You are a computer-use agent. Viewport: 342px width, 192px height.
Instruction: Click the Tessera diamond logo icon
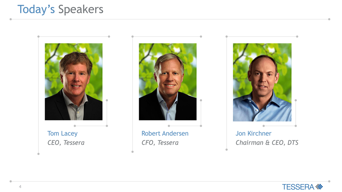(319, 187)
